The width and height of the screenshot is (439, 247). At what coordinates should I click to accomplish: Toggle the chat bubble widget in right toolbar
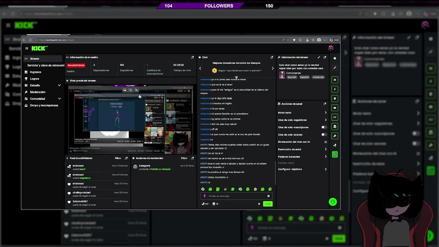[335, 108]
